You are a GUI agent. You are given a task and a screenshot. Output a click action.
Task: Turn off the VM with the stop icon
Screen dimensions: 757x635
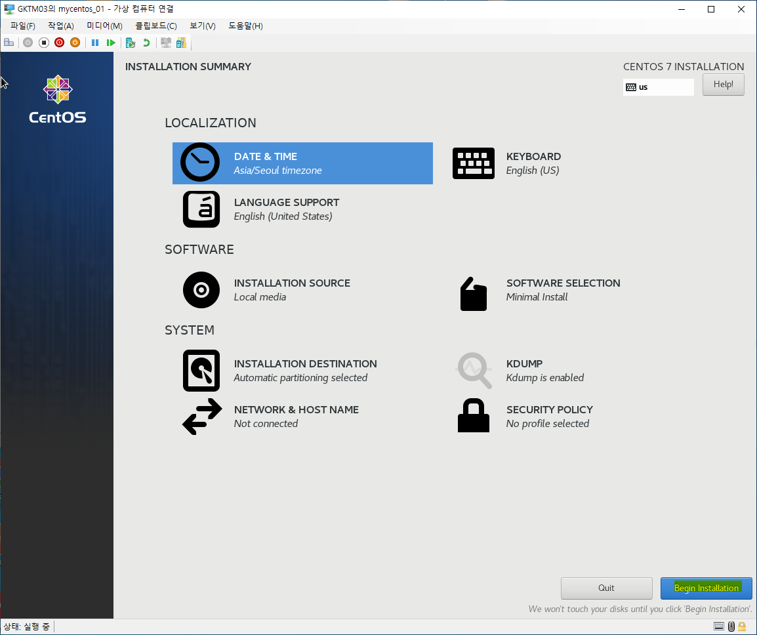[44, 43]
